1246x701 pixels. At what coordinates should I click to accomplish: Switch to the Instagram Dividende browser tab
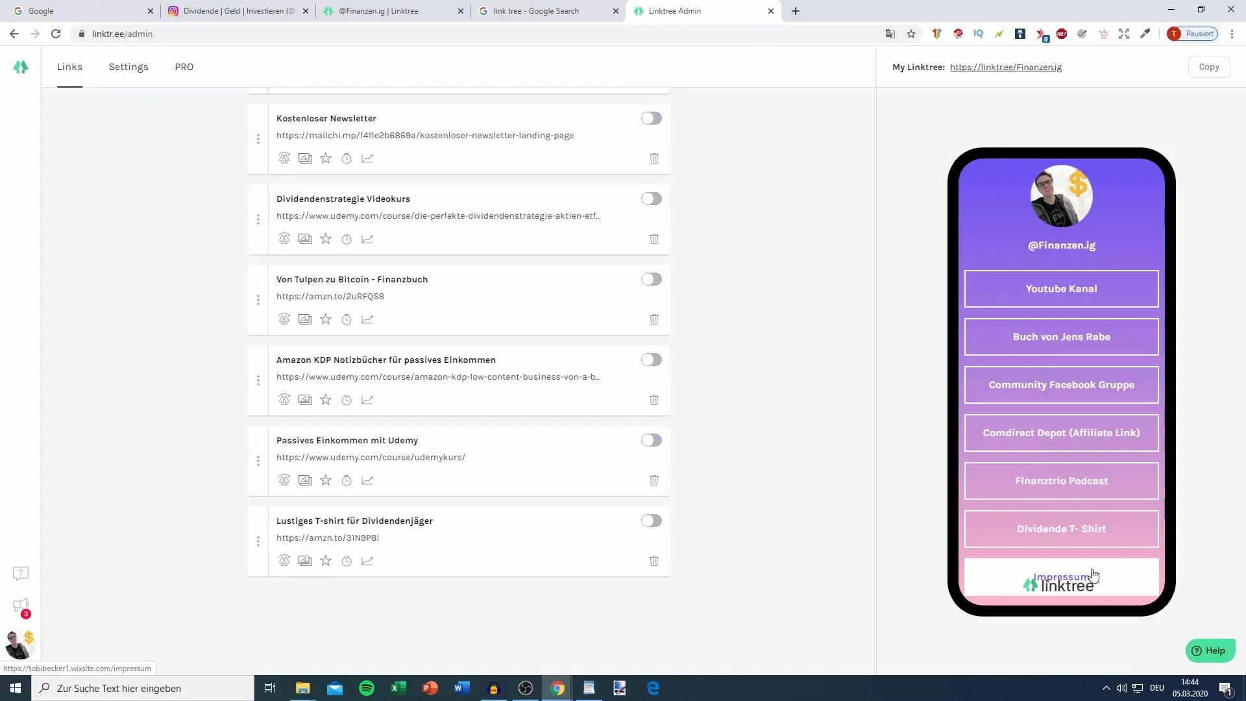click(x=238, y=11)
